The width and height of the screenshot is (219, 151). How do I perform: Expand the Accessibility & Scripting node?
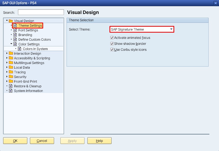7,58
